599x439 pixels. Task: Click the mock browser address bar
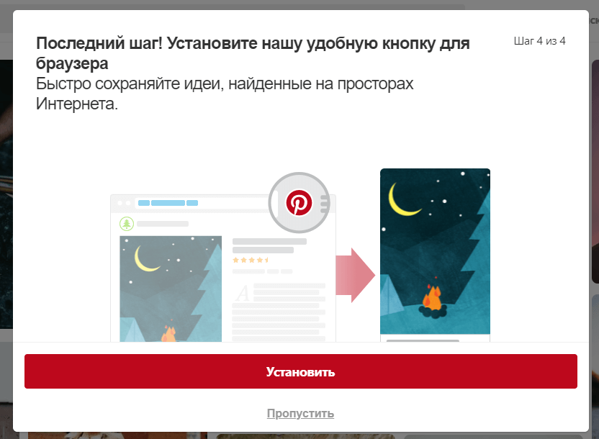[x=202, y=203]
